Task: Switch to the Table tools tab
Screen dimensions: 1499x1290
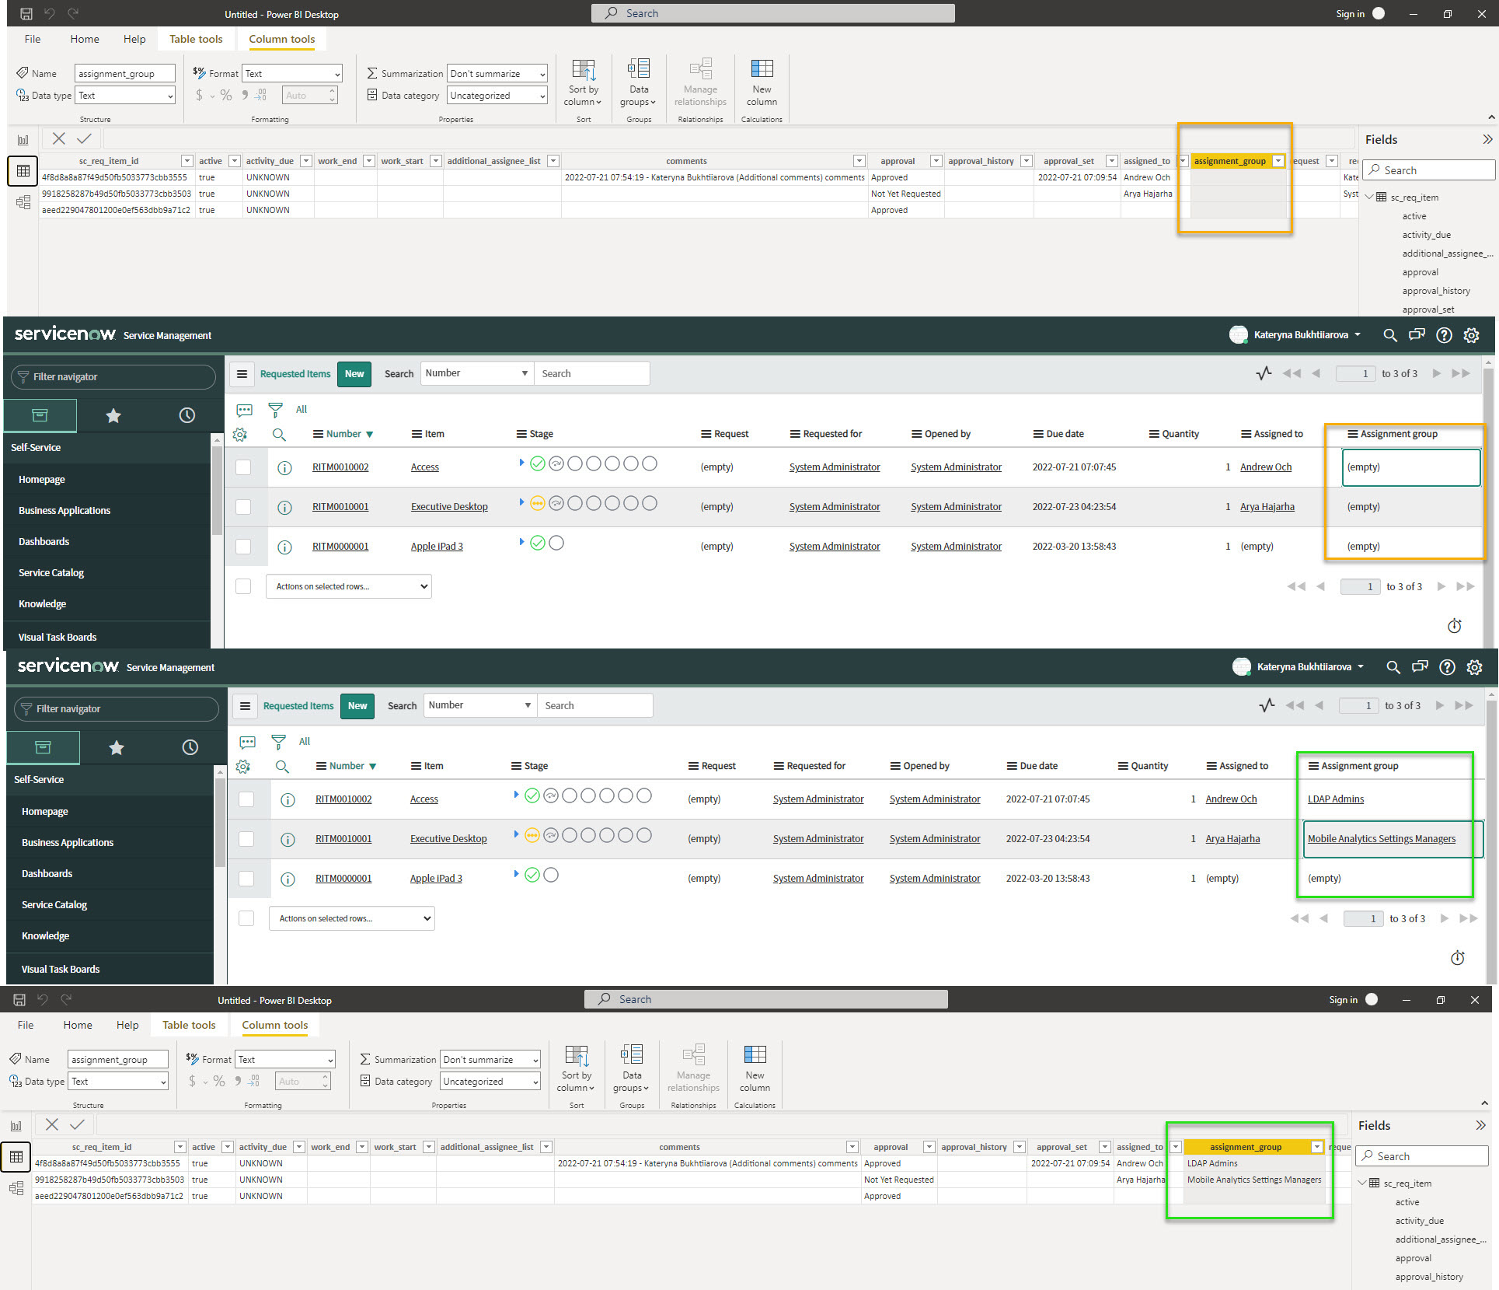Action: click(196, 39)
